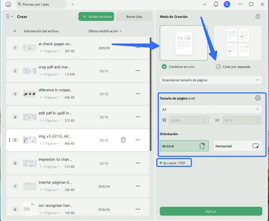Click row number 7 badge
The height and width of the screenshot is (221, 269).
(15, 186)
